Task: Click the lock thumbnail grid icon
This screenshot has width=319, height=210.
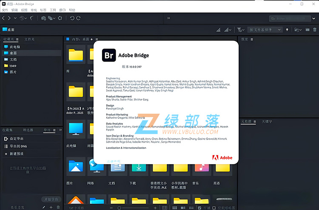Action: tap(164, 208)
